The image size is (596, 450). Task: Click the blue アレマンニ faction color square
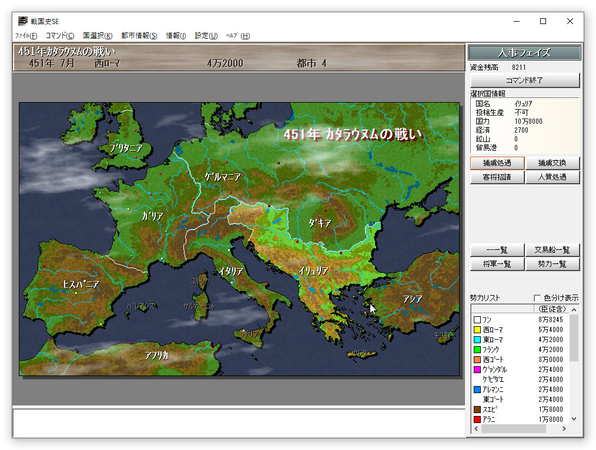coord(477,390)
